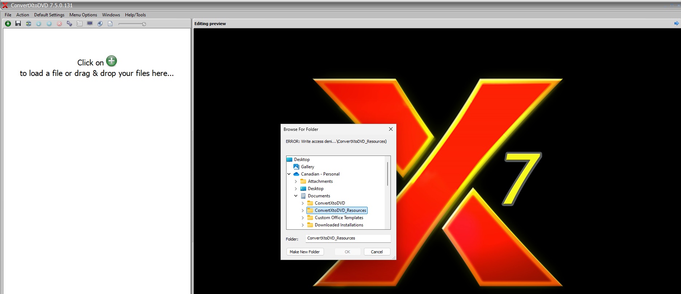Click the Documents folder page icon

point(303,196)
